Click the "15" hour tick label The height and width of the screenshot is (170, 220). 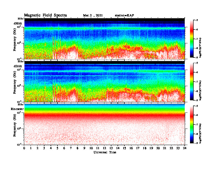[124, 148]
